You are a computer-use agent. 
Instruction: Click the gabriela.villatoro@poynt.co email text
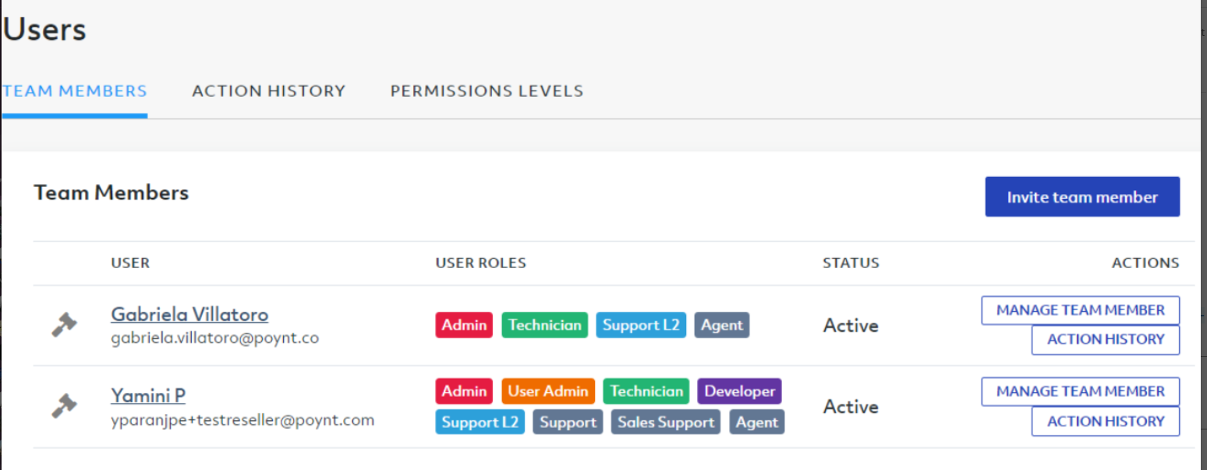(x=215, y=338)
